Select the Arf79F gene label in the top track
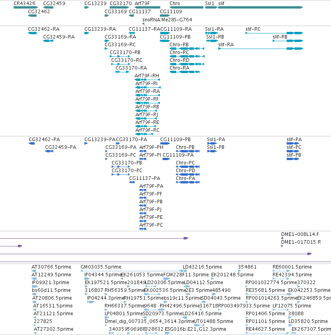 pos(142,3)
